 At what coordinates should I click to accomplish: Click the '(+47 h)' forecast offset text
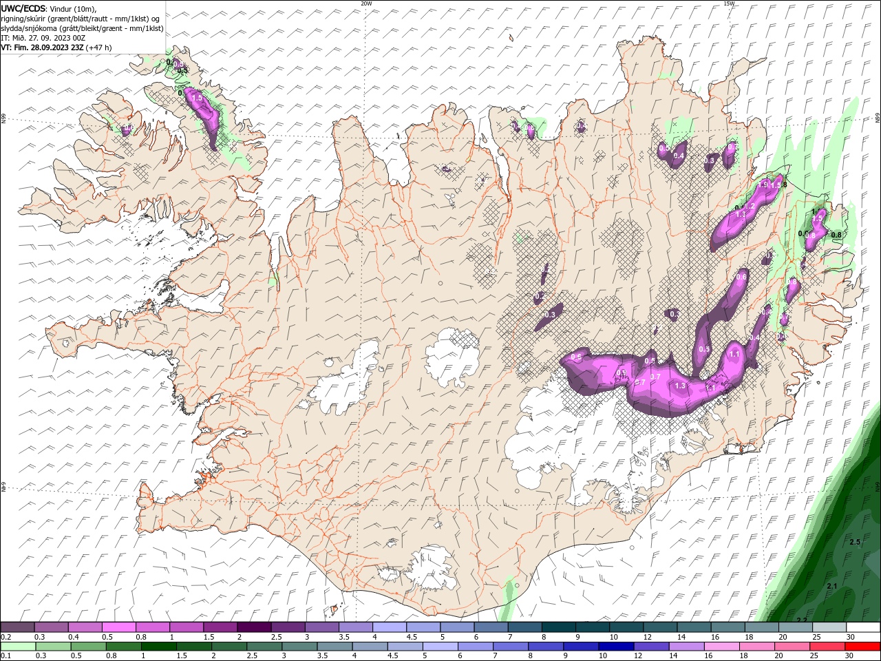click(99, 48)
